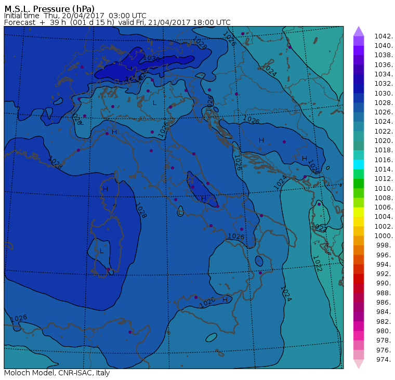Click the "1038." legend value
This screenshot has width=395, height=380.
click(x=384, y=55)
